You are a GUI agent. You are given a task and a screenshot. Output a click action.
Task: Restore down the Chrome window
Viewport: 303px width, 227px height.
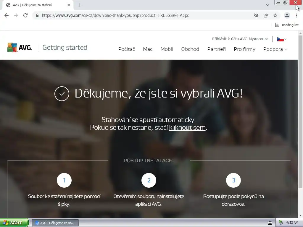click(x=285, y=3)
